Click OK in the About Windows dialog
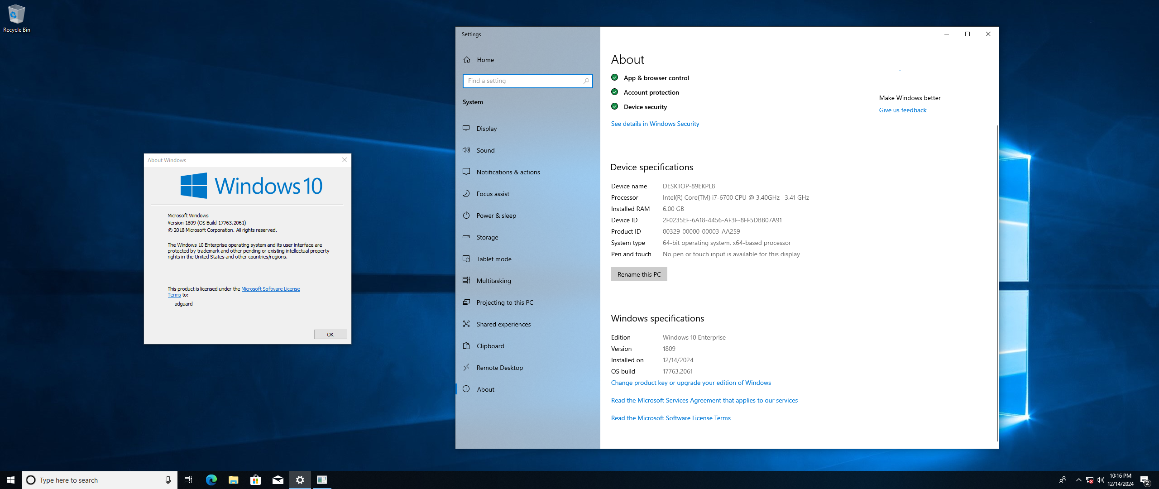The width and height of the screenshot is (1159, 489). [x=330, y=335]
